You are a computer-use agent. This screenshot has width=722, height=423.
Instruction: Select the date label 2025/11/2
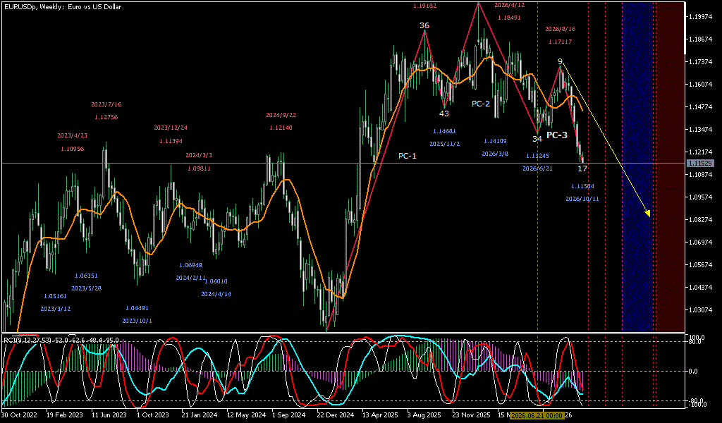point(445,144)
